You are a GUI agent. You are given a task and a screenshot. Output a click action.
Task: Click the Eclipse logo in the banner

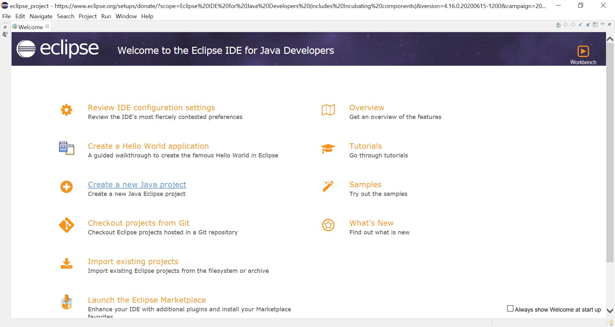[x=57, y=49]
